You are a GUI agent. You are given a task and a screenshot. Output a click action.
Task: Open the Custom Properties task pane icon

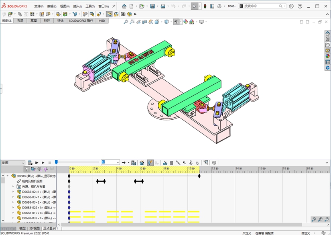point(327,62)
